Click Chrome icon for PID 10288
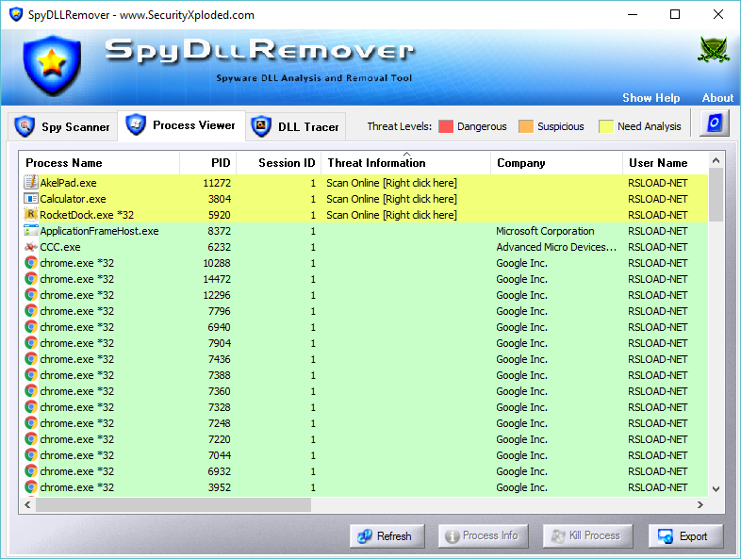This screenshot has width=741, height=559. click(31, 263)
